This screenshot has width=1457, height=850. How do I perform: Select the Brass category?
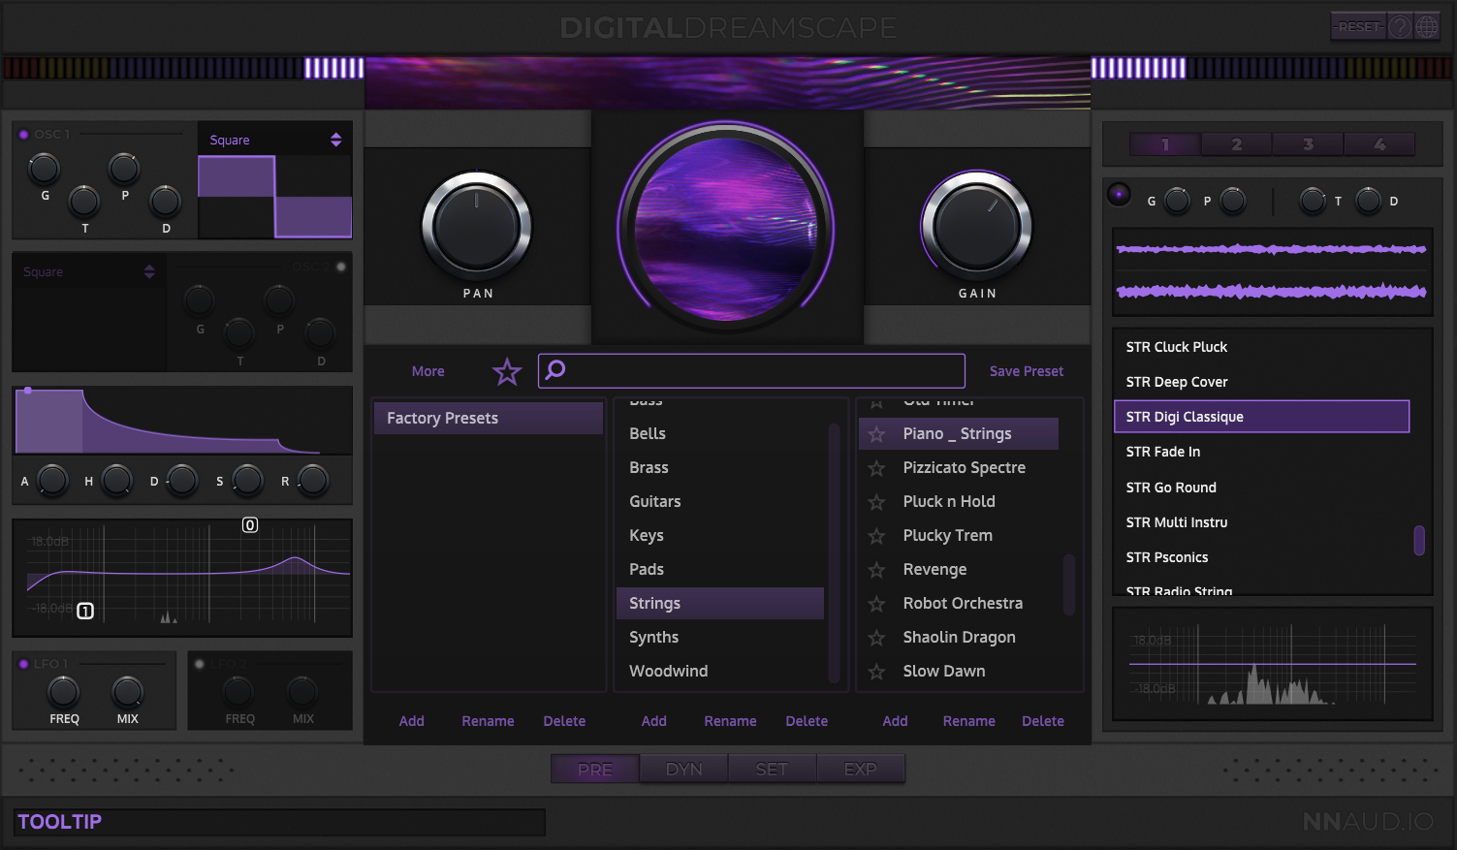(x=720, y=468)
